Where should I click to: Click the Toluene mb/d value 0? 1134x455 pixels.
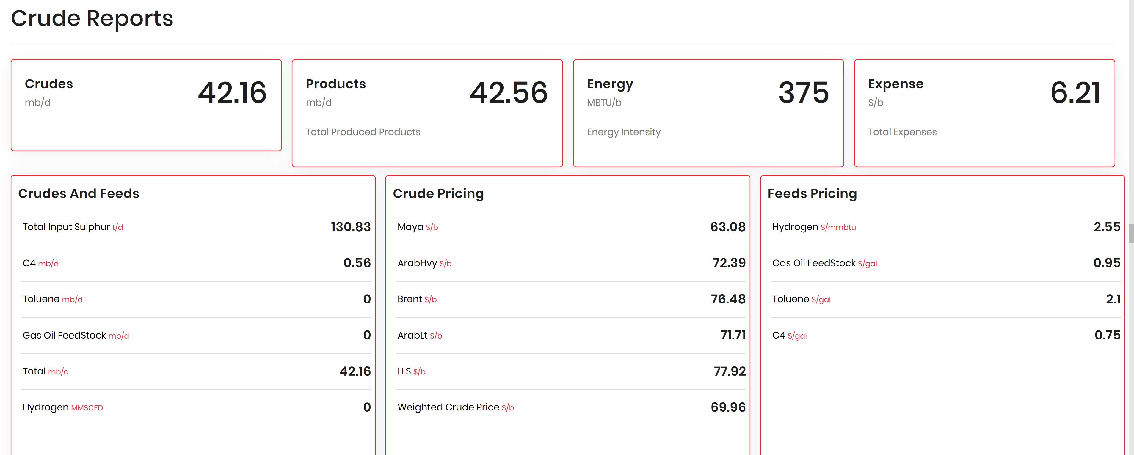(x=367, y=299)
